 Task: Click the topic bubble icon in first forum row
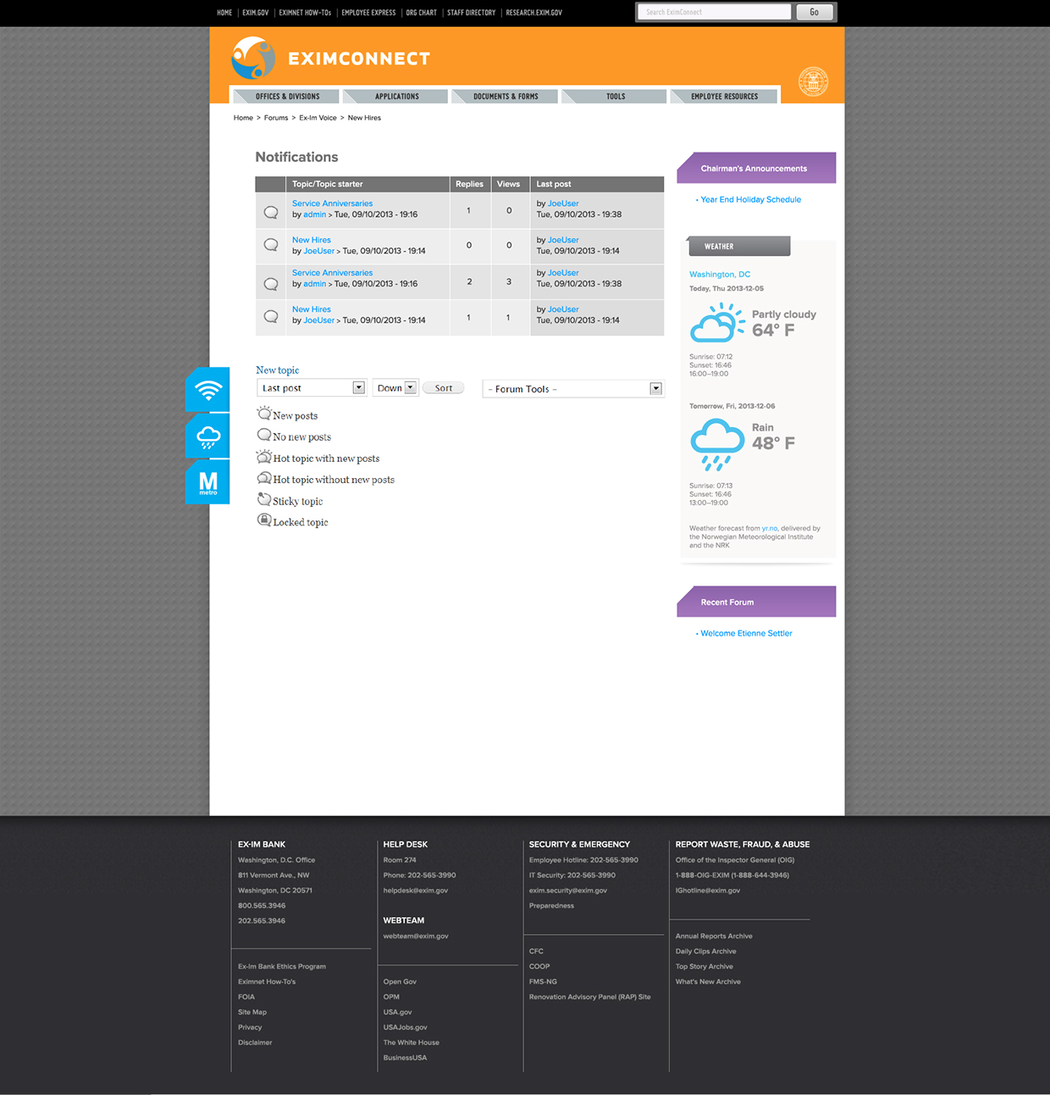271,212
